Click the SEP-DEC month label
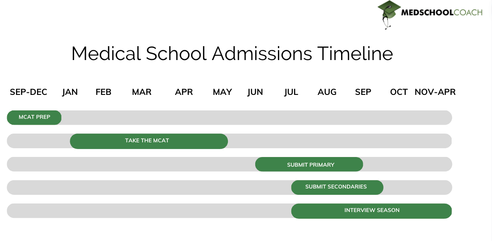The height and width of the screenshot is (241, 492). (x=29, y=92)
